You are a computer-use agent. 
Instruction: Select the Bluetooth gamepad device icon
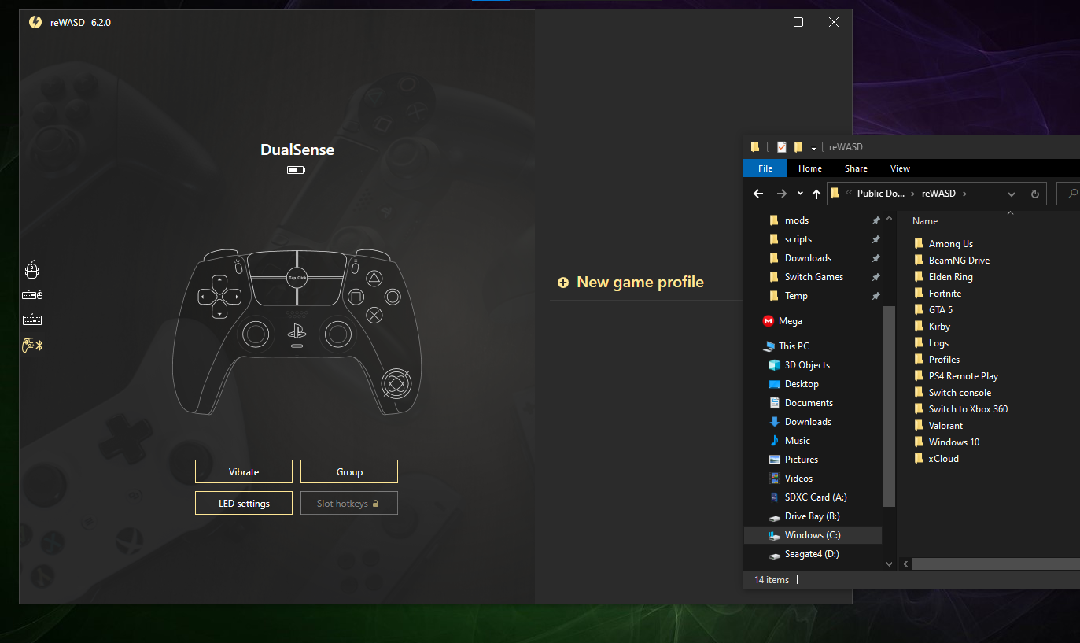click(32, 345)
